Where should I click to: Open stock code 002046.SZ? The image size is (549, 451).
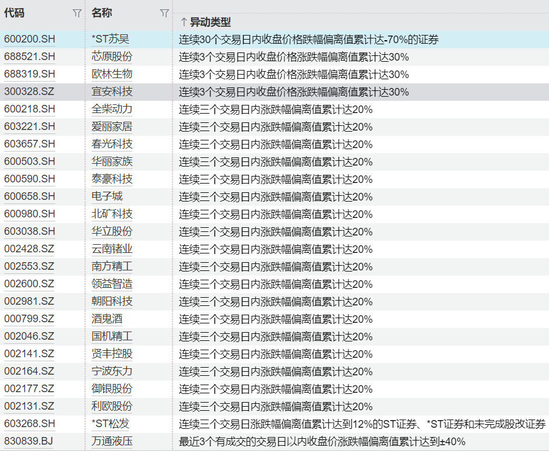tap(29, 336)
